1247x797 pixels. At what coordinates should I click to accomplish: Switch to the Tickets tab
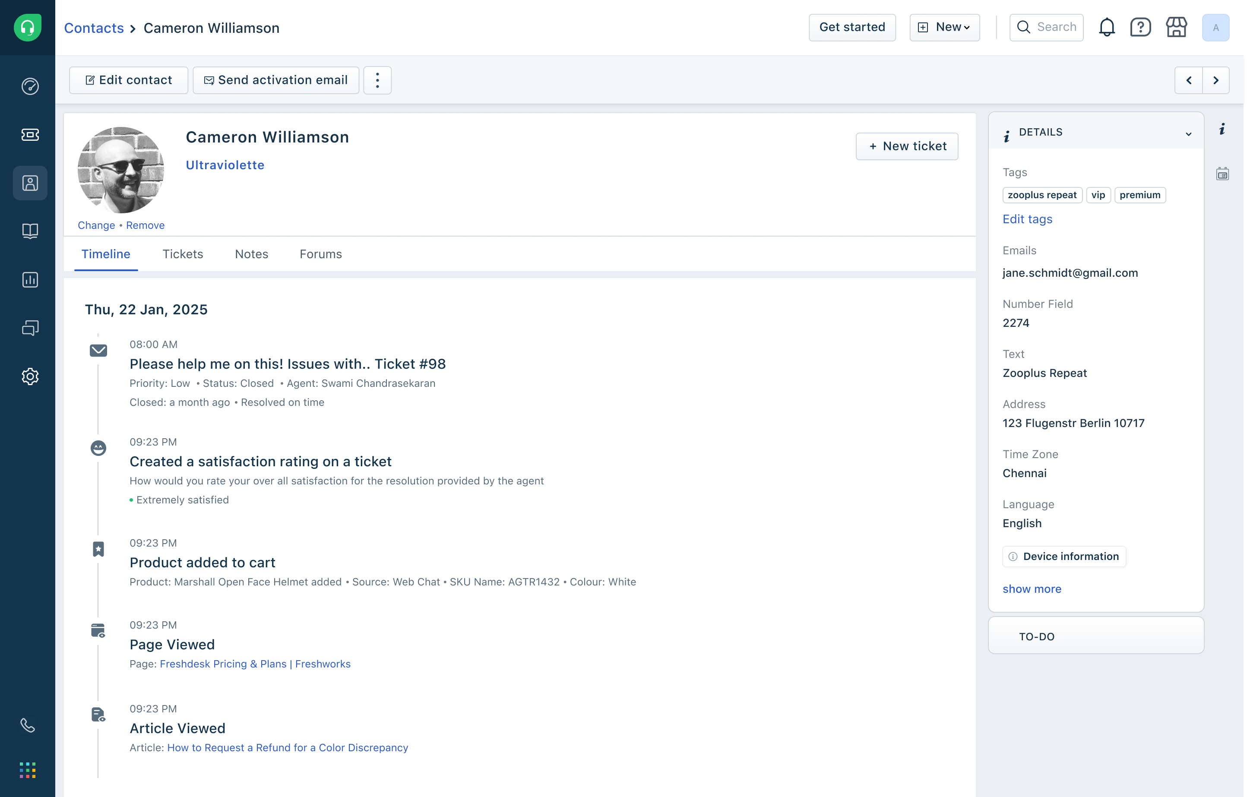point(183,254)
